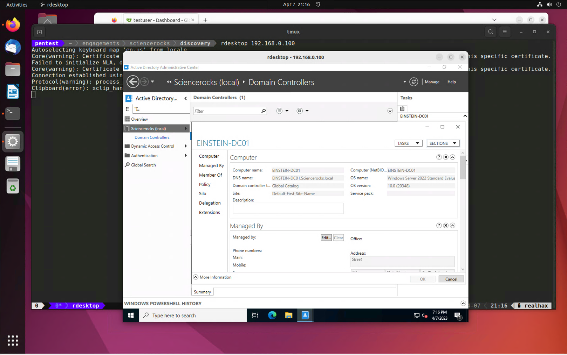Open the Manage menu
The height and width of the screenshot is (355, 567).
click(x=432, y=82)
